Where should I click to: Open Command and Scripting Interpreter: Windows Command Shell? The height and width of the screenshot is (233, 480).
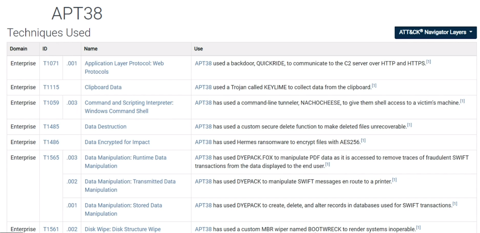point(129,107)
